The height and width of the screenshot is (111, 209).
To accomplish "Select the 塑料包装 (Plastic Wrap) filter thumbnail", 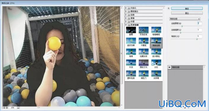I will pos(131,74).
